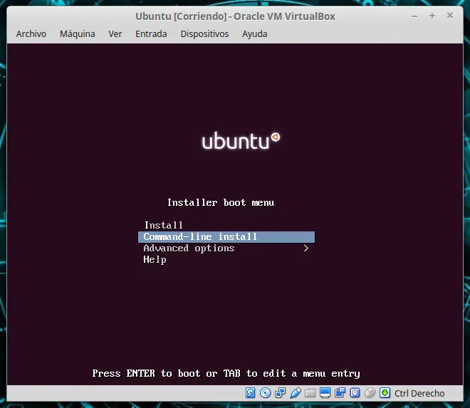Click the hard disk activity icon
Viewport: 470px width, 408px height.
click(x=250, y=393)
